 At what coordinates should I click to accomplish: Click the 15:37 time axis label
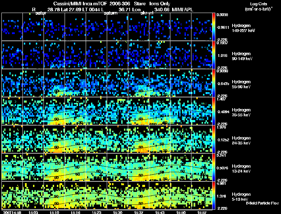point(139,213)
